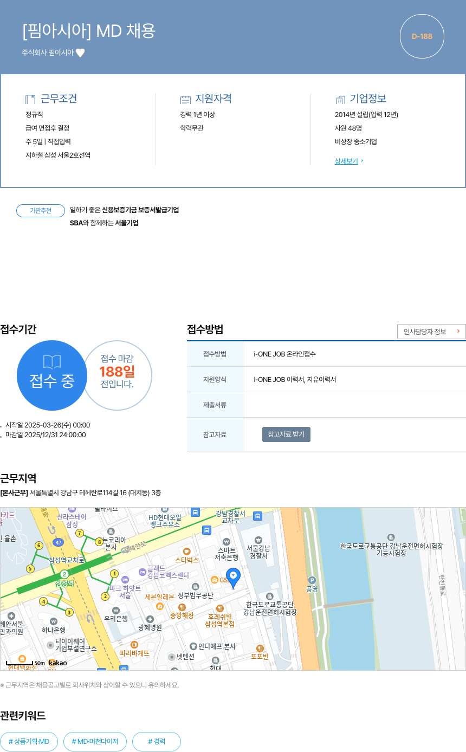Click 경력 1년 이상 requirement text

pos(197,114)
